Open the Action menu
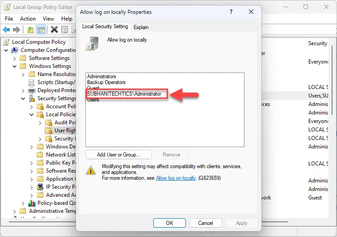The width and height of the screenshot is (337, 237). click(x=28, y=19)
